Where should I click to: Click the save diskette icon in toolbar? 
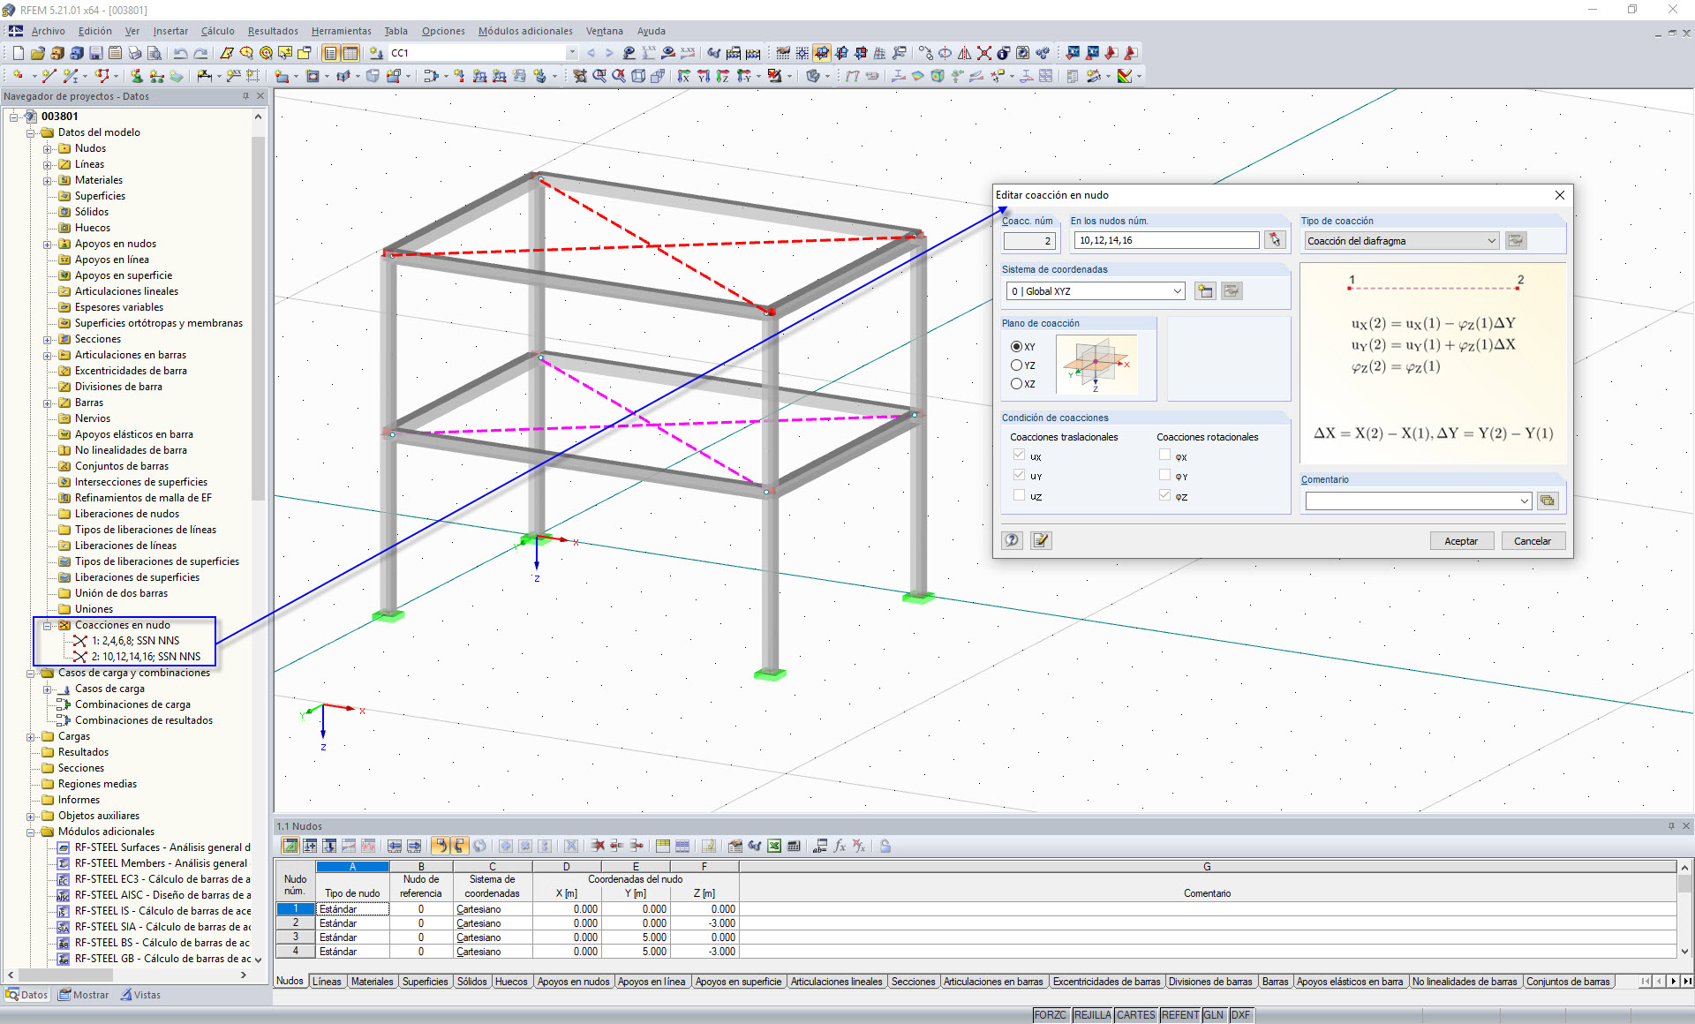coord(95,53)
